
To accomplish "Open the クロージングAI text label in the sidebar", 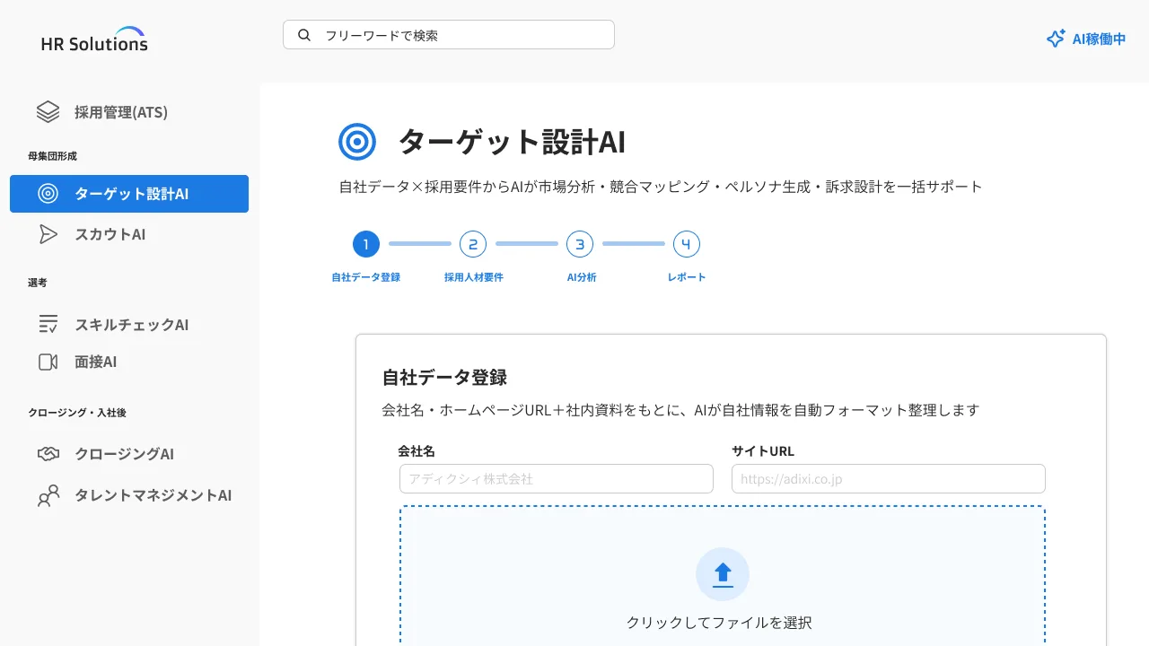I will 125,454.
